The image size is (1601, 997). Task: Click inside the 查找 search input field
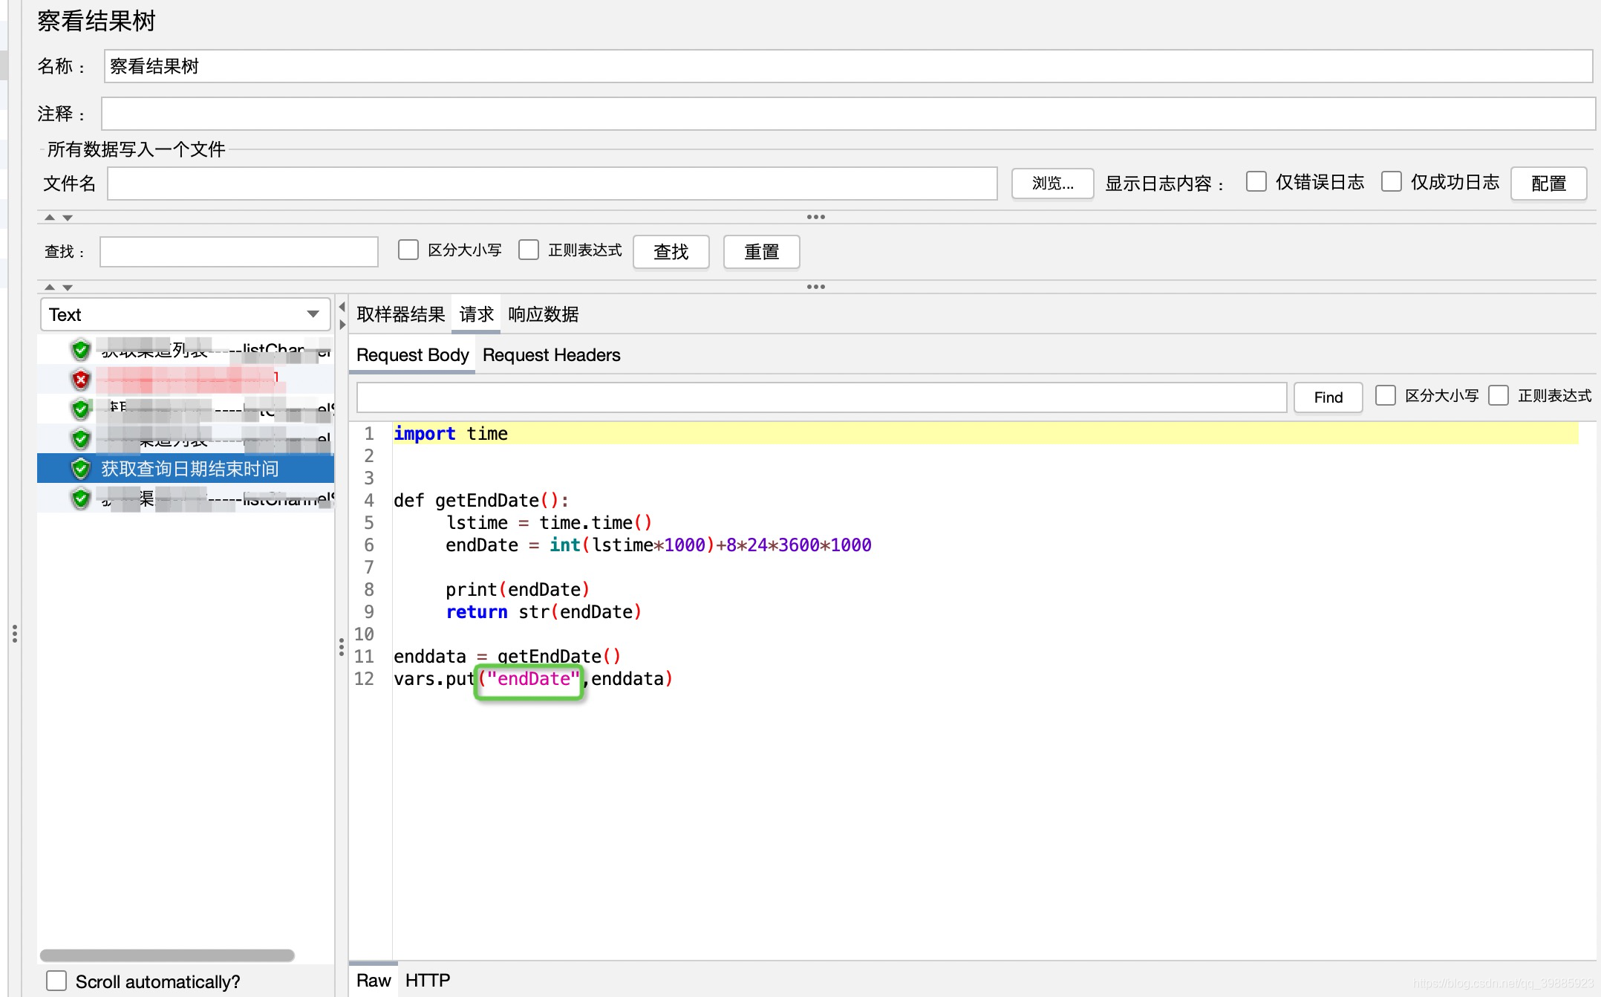point(238,251)
